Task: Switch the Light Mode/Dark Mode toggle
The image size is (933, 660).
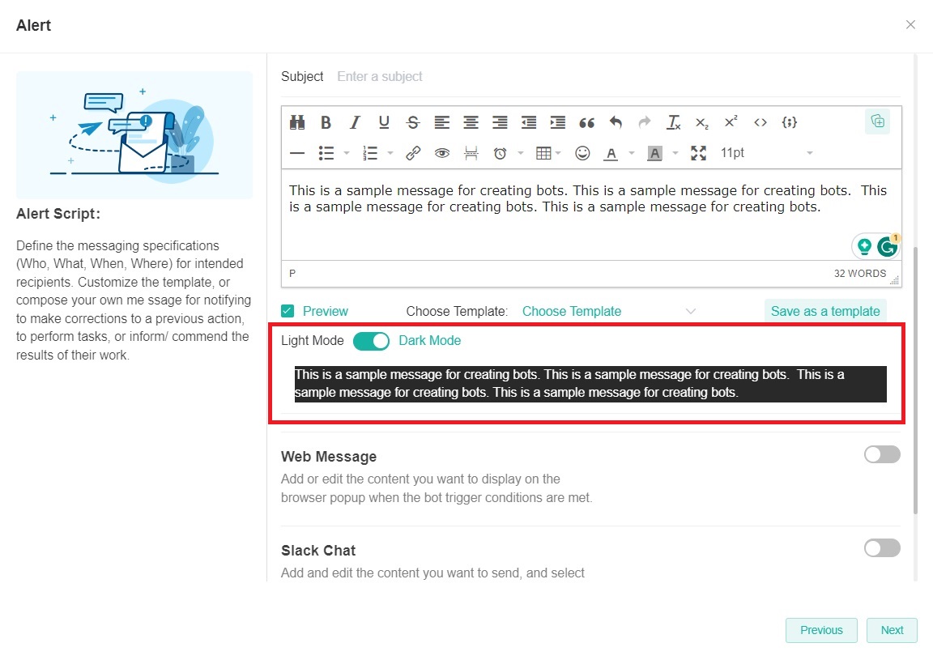Action: point(371,341)
